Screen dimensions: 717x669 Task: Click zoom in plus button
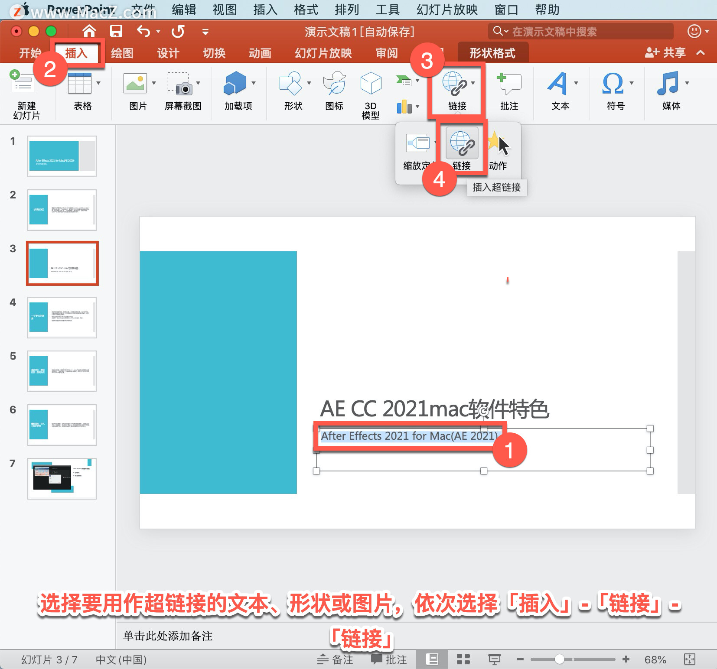coord(626,659)
